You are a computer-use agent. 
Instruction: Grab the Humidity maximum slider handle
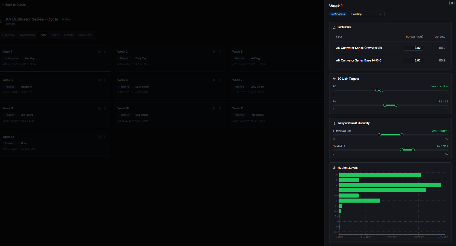click(413, 150)
